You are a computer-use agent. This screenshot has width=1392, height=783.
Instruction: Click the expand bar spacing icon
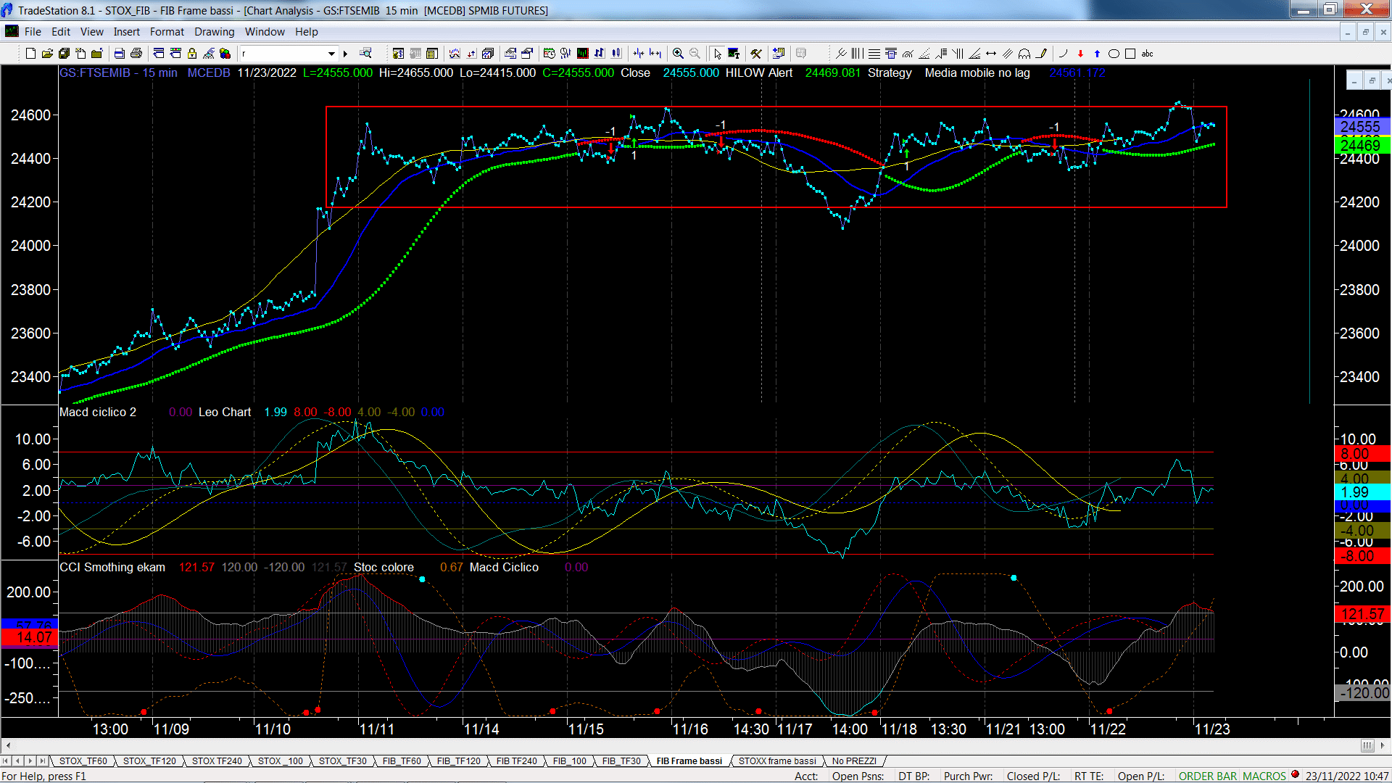pyautogui.click(x=655, y=54)
